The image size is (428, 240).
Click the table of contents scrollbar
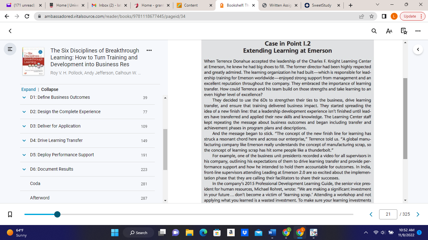click(165, 149)
